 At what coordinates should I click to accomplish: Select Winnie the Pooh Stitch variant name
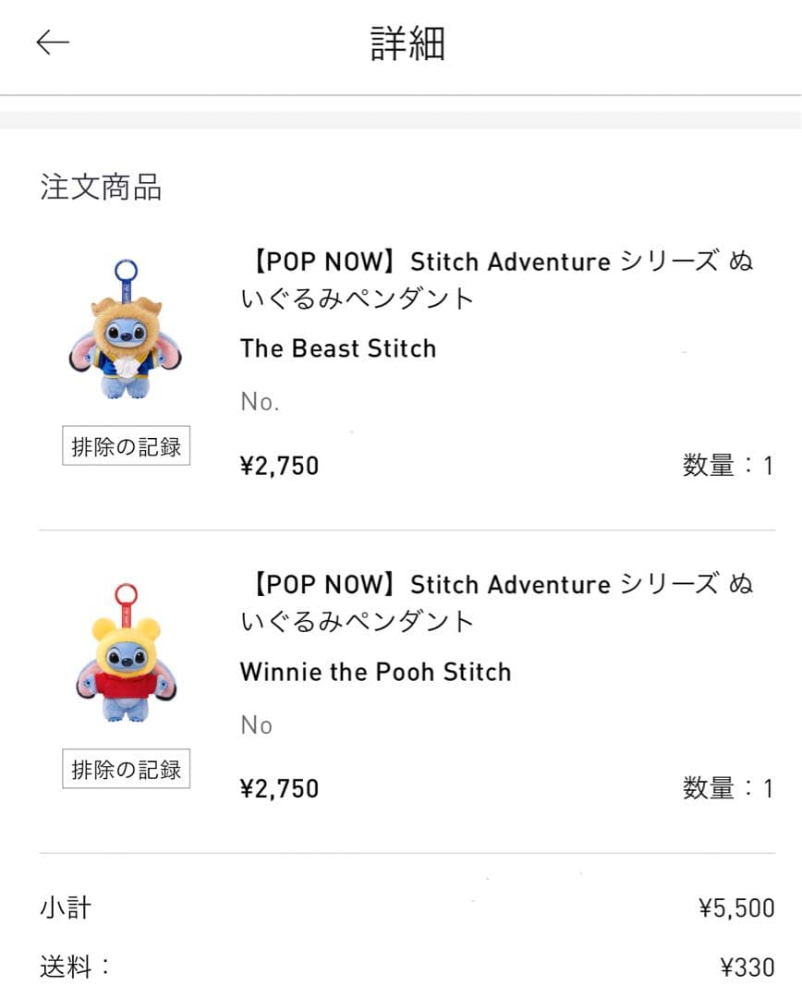(375, 672)
